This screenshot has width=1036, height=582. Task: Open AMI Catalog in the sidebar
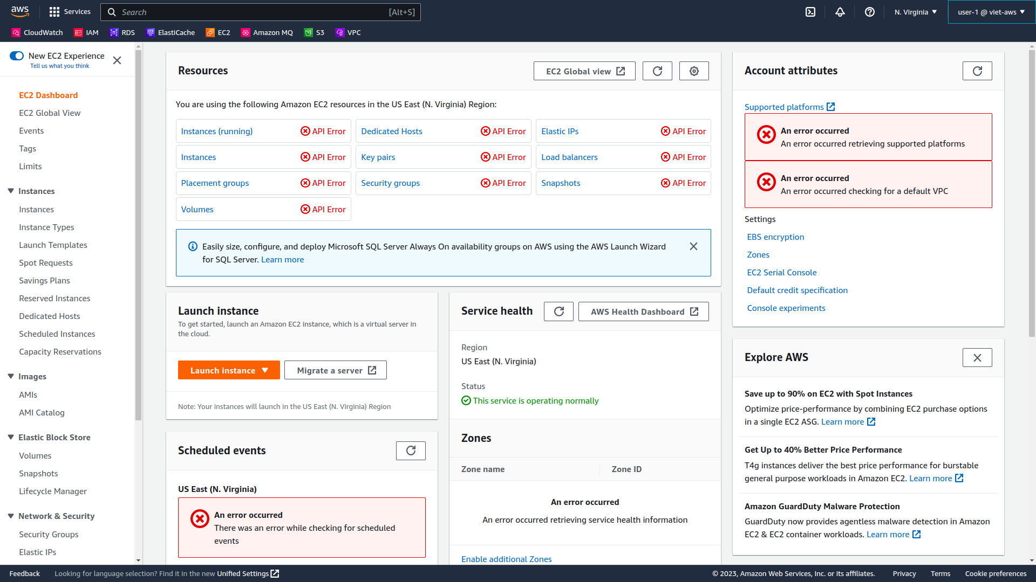tap(42, 413)
